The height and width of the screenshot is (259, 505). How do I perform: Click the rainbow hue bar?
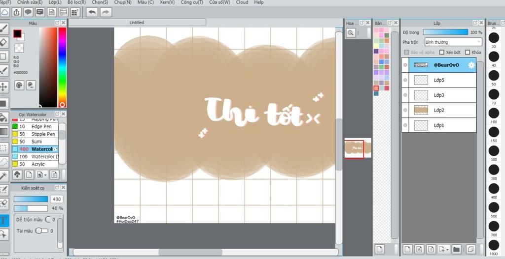point(62,67)
